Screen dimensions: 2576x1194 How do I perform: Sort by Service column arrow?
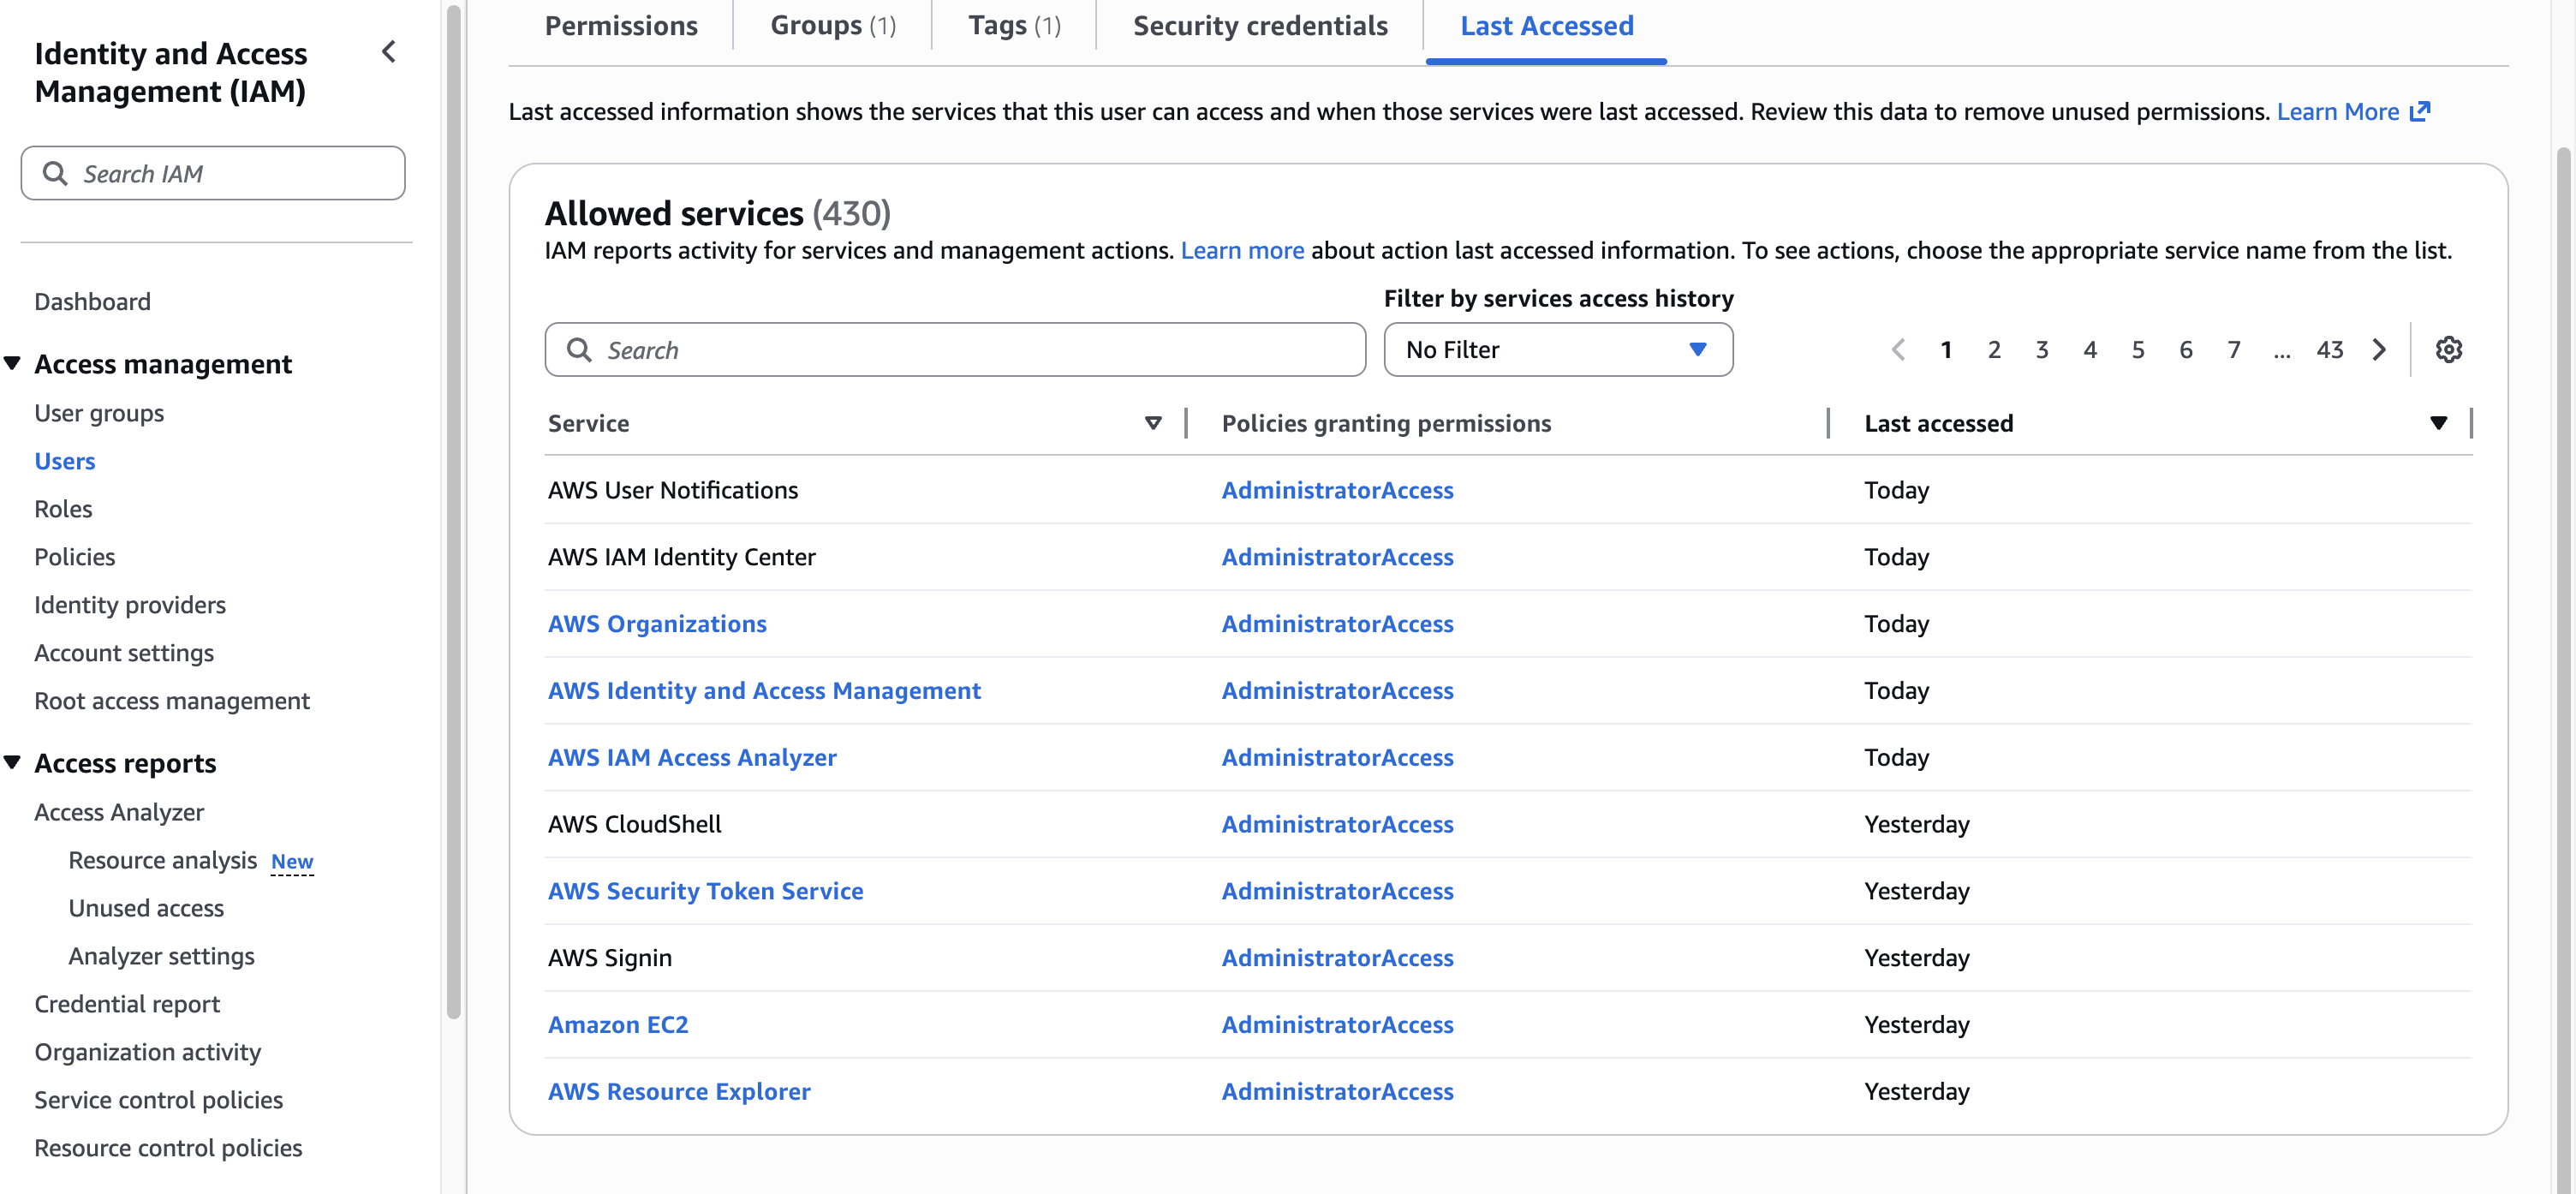(1153, 423)
